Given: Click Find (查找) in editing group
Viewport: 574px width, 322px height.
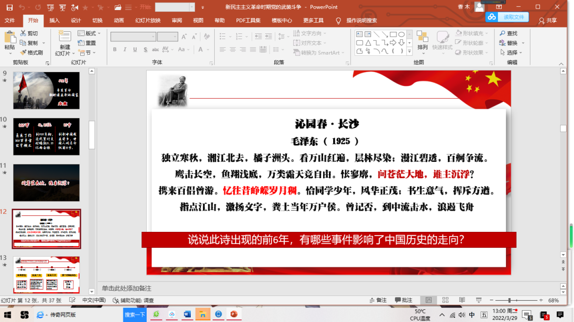Looking at the screenshot, I should click(509, 33).
